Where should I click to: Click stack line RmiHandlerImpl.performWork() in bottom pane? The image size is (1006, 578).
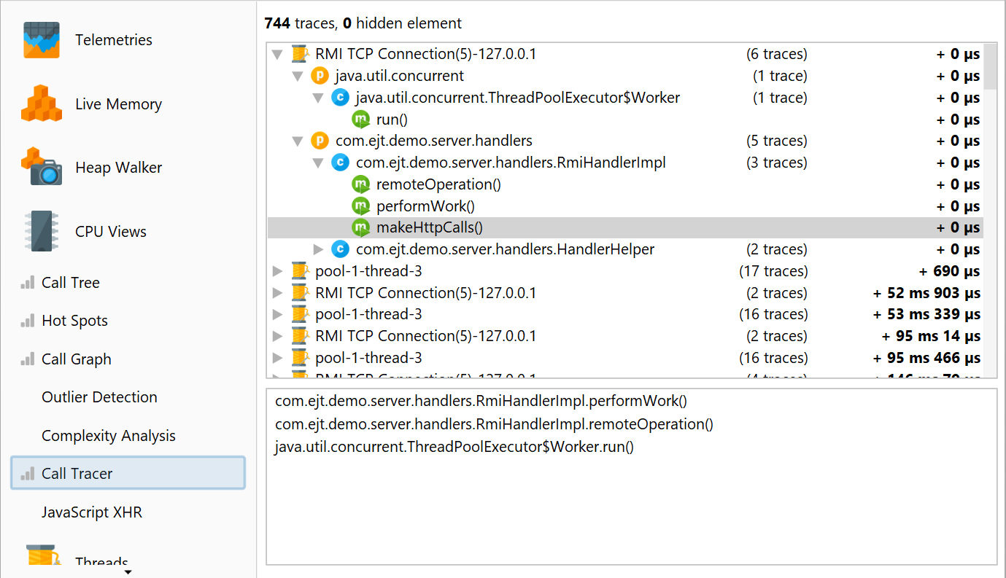pyautogui.click(x=481, y=401)
